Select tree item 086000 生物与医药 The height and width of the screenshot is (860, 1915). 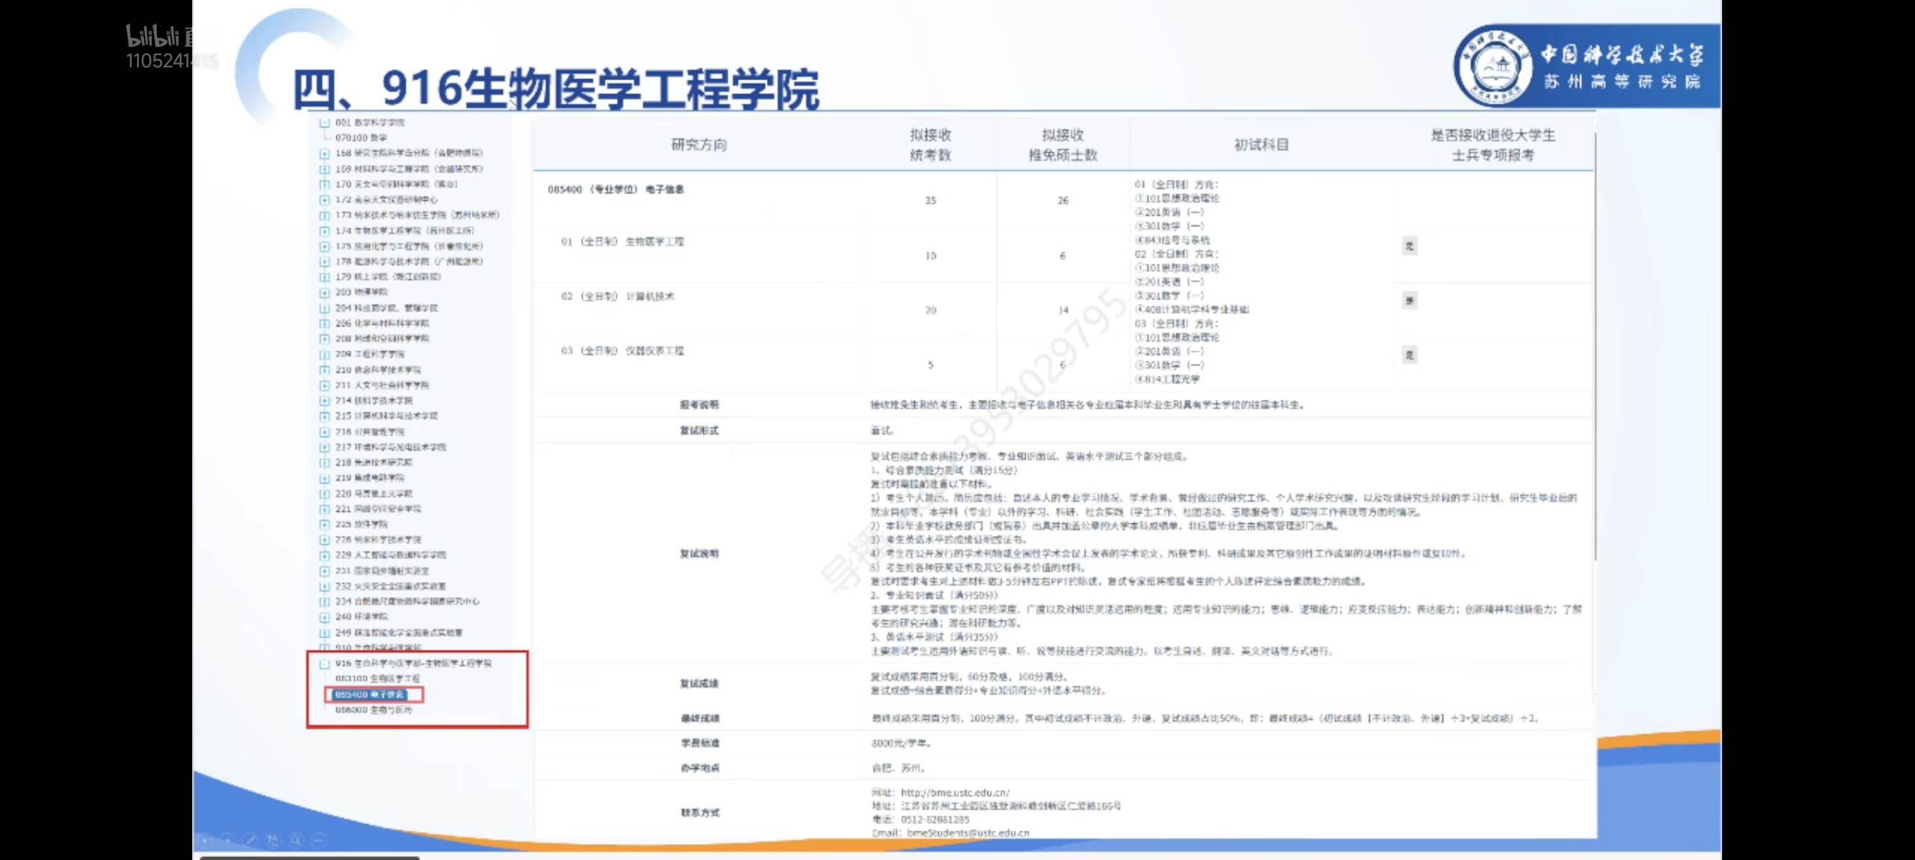click(x=373, y=710)
